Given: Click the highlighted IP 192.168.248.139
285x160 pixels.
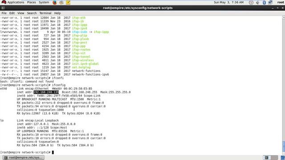Looking at the screenshot, I should point(46,92).
